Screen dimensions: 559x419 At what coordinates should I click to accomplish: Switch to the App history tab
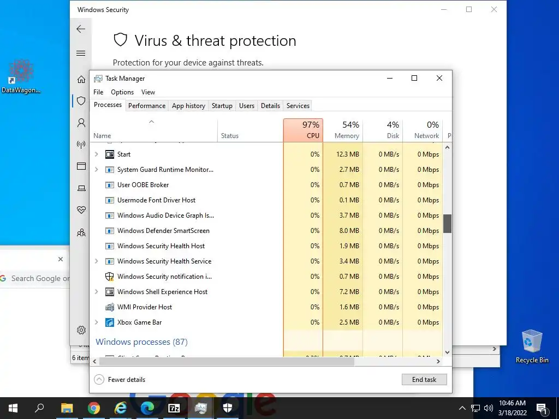click(188, 106)
